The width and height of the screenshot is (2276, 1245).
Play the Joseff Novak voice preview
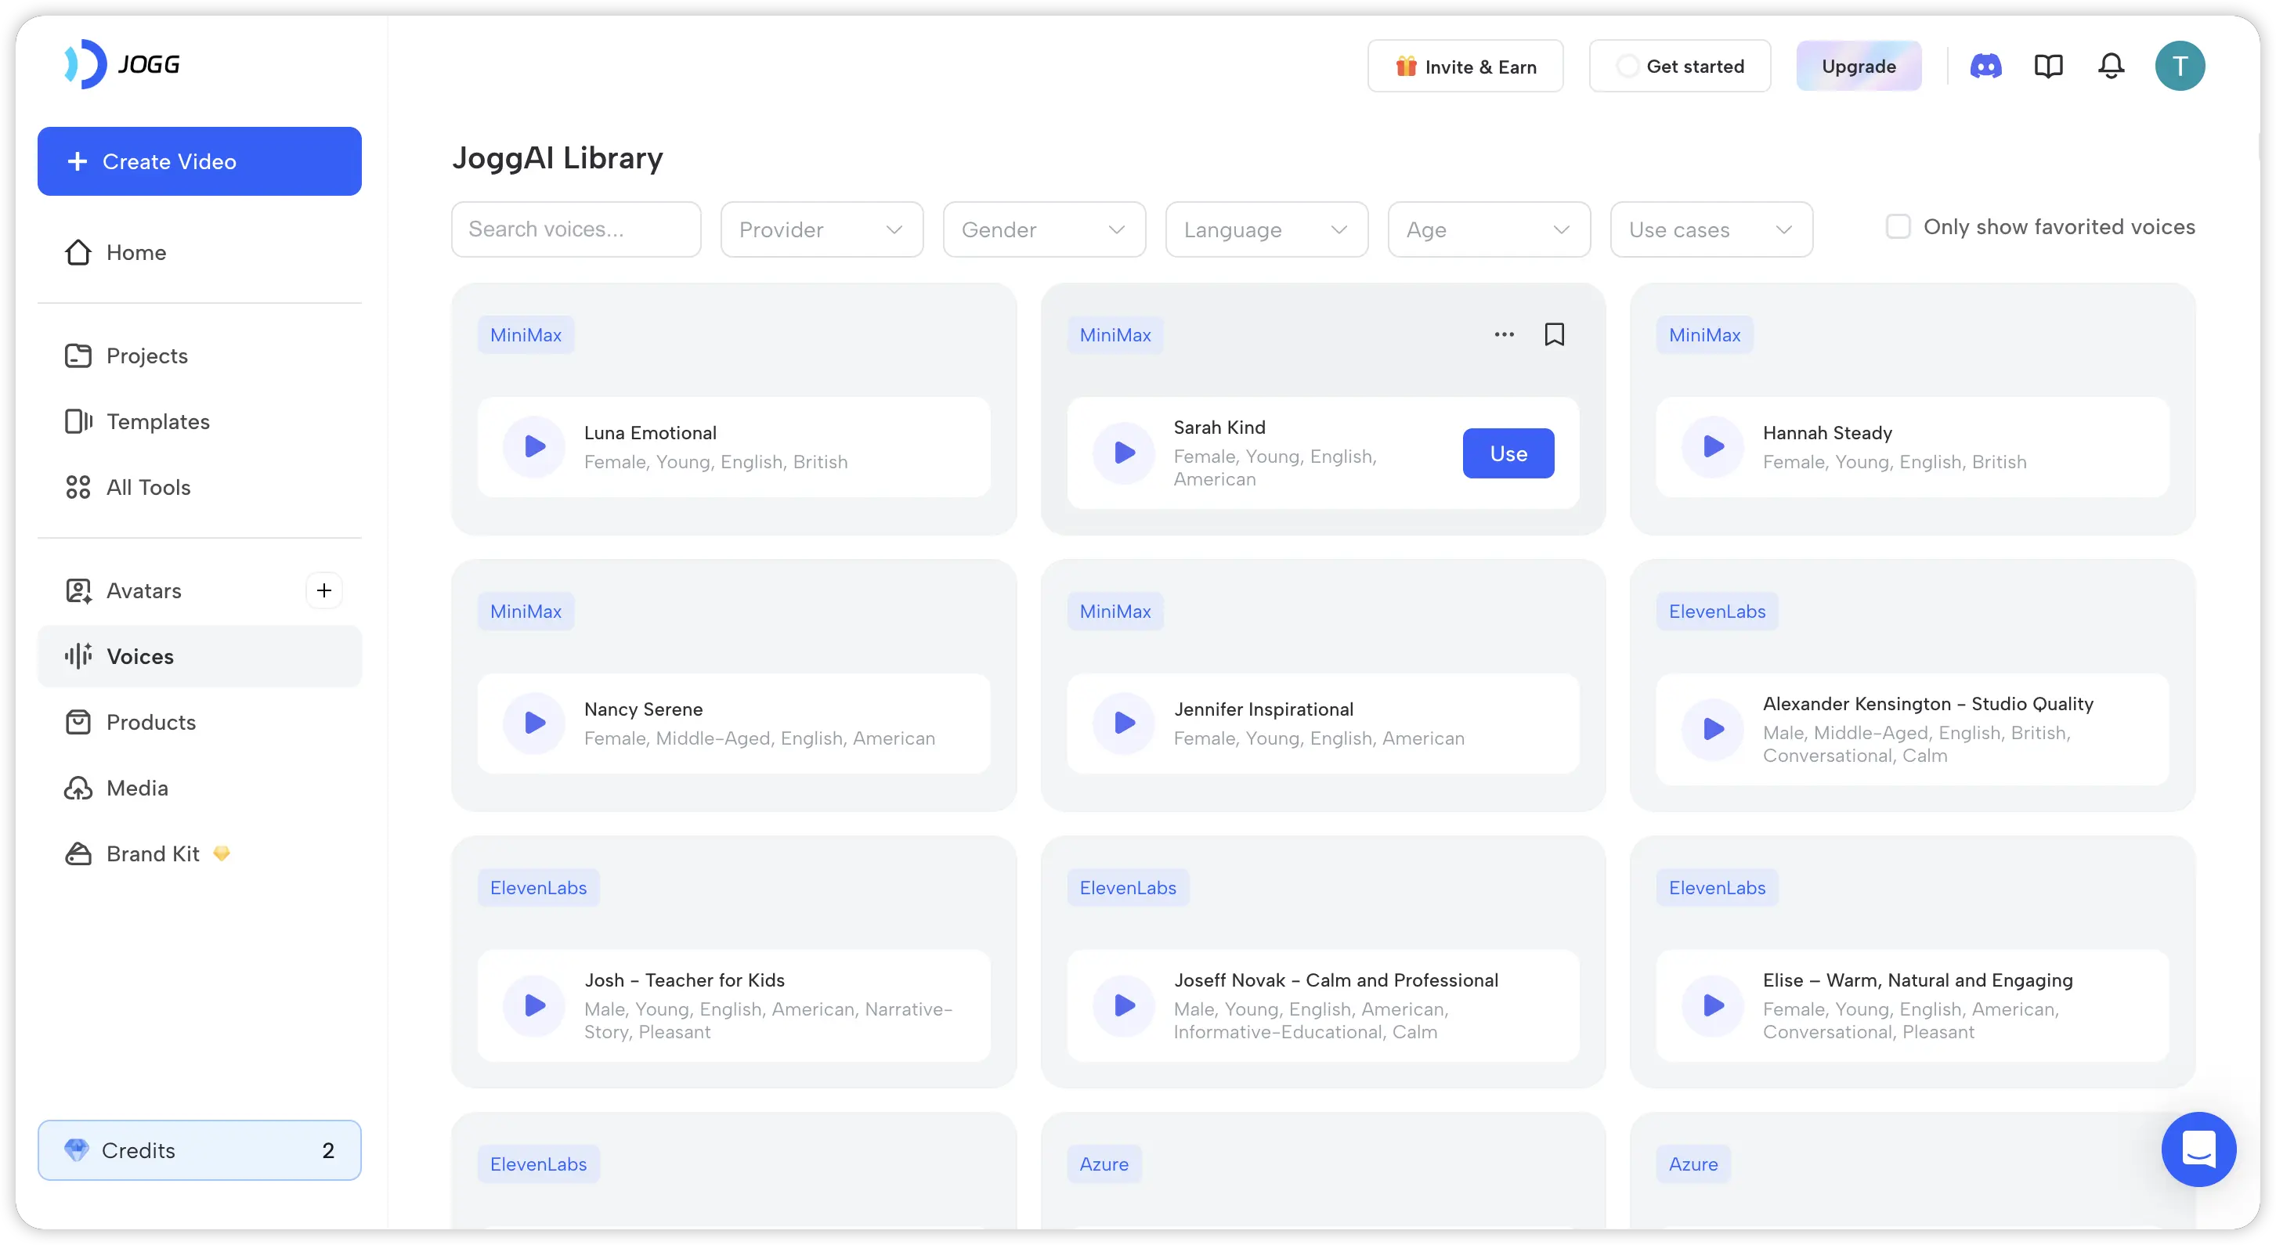tap(1124, 1005)
